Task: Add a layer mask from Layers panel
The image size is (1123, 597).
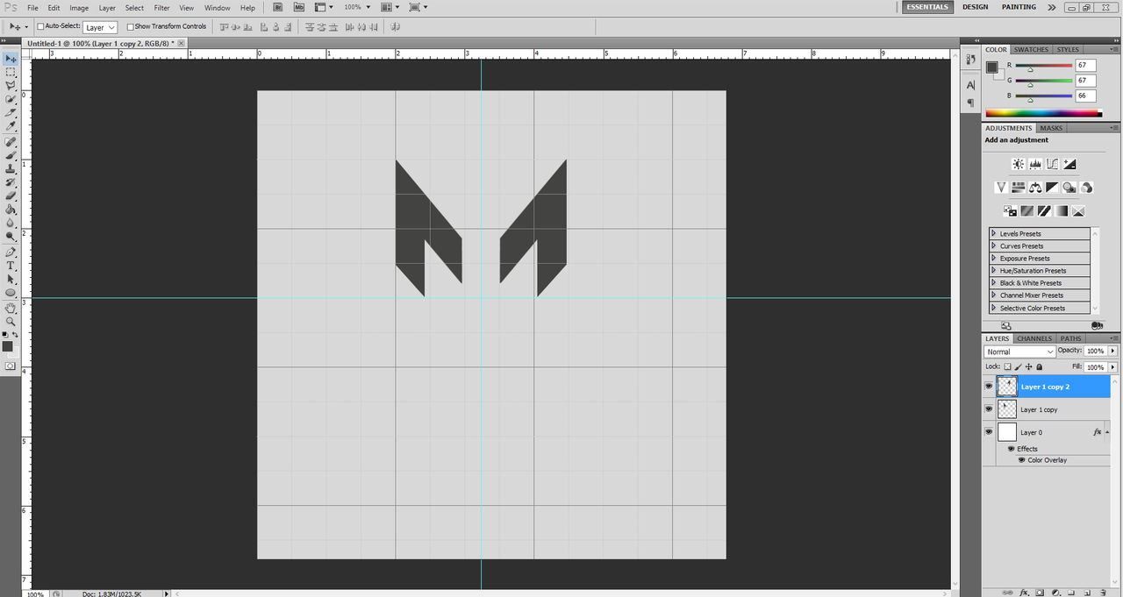Action: 1041,593
